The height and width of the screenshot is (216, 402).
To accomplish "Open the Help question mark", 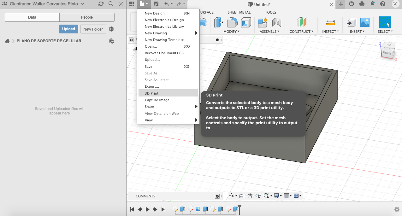I will (x=383, y=4).
